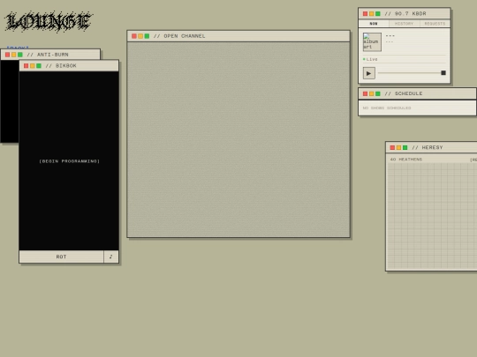Toggle the music note button in BIKBOK
Image resolution: width=477 pixels, height=357 pixels.
point(110,257)
